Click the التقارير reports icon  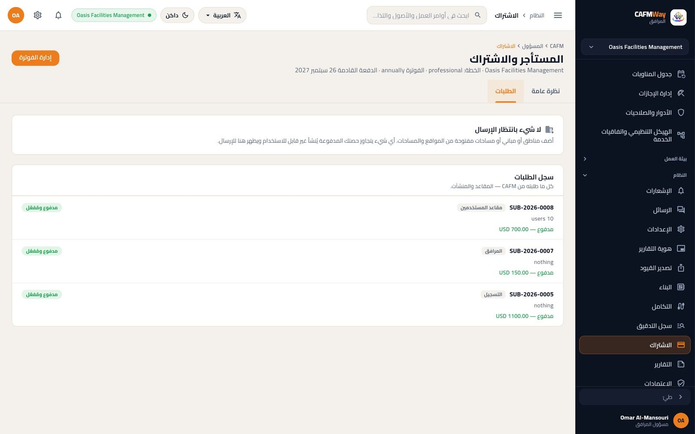pyautogui.click(x=681, y=364)
